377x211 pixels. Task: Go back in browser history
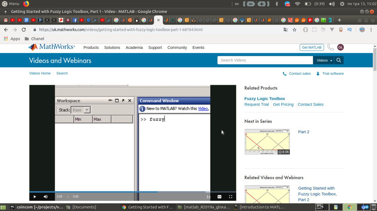click(x=6, y=30)
